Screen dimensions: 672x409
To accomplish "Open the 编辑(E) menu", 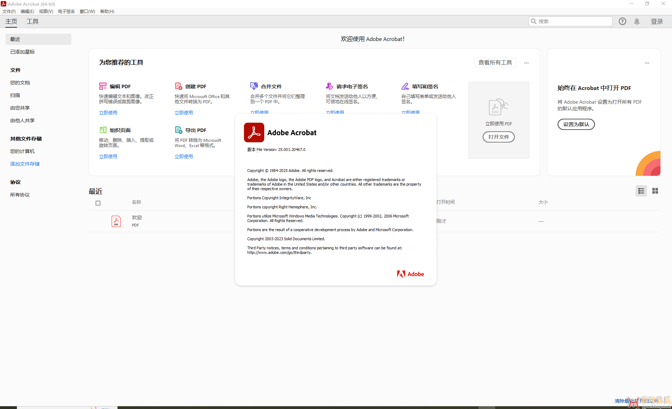I will pyautogui.click(x=27, y=12).
